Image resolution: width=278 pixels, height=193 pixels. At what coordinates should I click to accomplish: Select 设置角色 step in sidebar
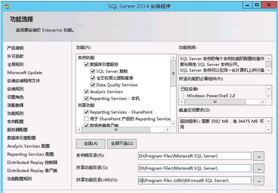[15, 97]
